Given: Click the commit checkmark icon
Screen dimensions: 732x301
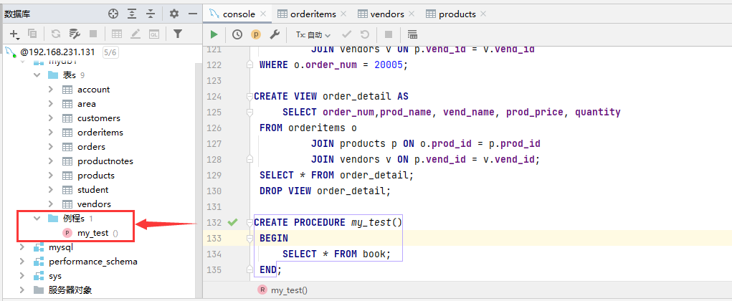Looking at the screenshot, I should 346,34.
